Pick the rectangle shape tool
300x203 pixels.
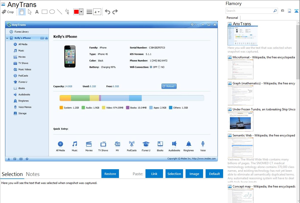point(44,12)
